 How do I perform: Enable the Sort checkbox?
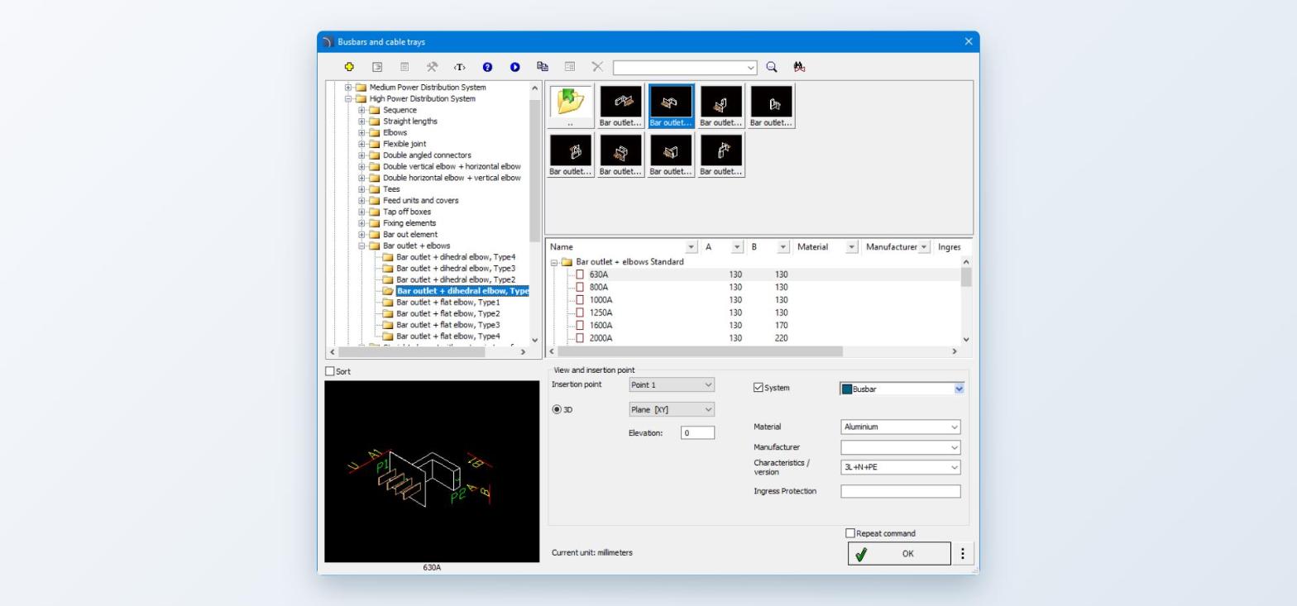pos(330,371)
